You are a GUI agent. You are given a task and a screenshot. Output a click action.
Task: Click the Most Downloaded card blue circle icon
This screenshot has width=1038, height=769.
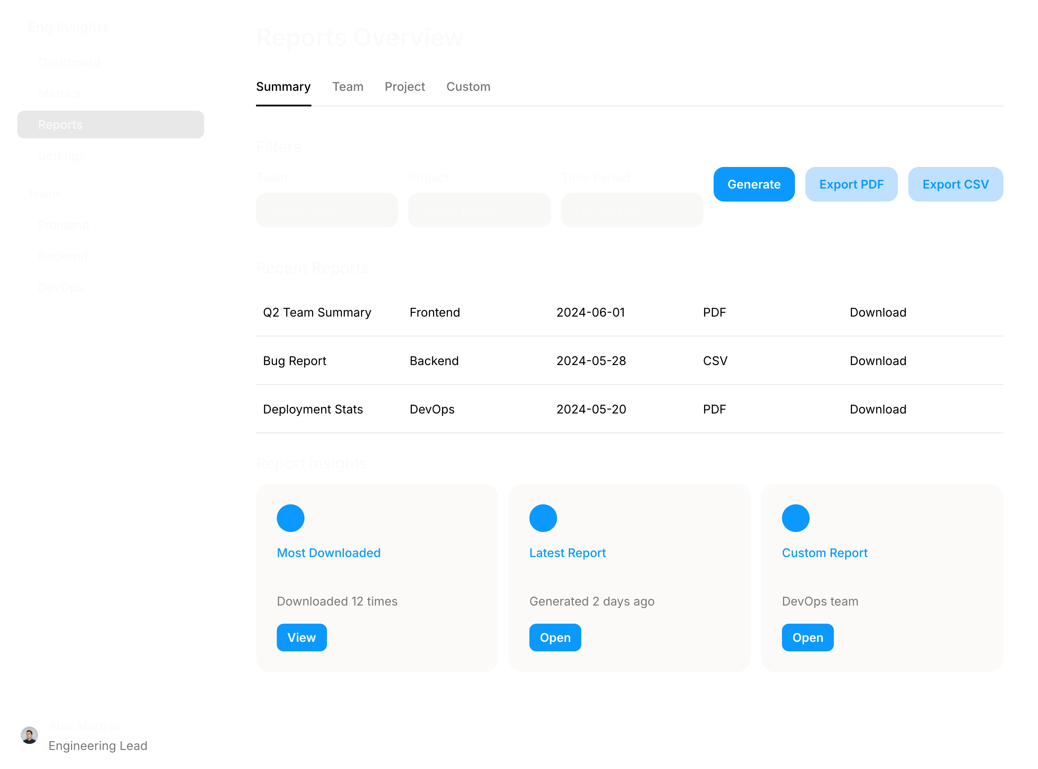(x=290, y=518)
